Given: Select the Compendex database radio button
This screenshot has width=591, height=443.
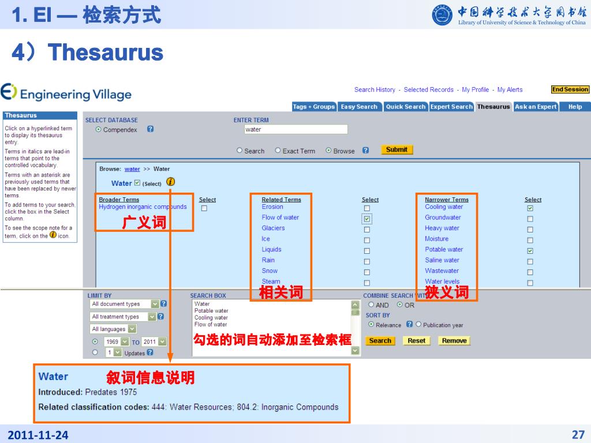Looking at the screenshot, I should point(98,129).
